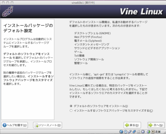Click the ソフトウェア開発ツール list entry
The width and height of the screenshot is (166, 134).
89,59
